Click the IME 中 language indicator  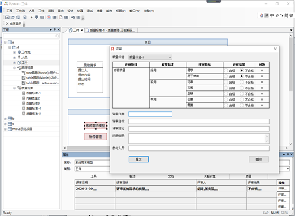(x=272, y=15)
